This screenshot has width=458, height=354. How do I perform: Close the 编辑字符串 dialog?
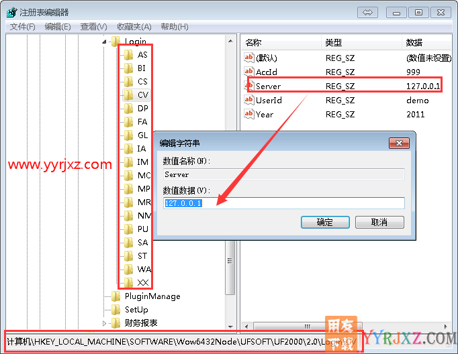pos(399,143)
